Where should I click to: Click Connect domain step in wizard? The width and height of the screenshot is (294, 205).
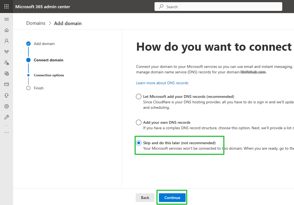[x=48, y=60]
